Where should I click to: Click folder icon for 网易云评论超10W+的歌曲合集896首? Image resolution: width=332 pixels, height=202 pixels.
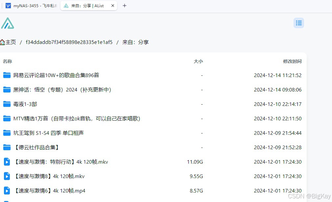7,75
